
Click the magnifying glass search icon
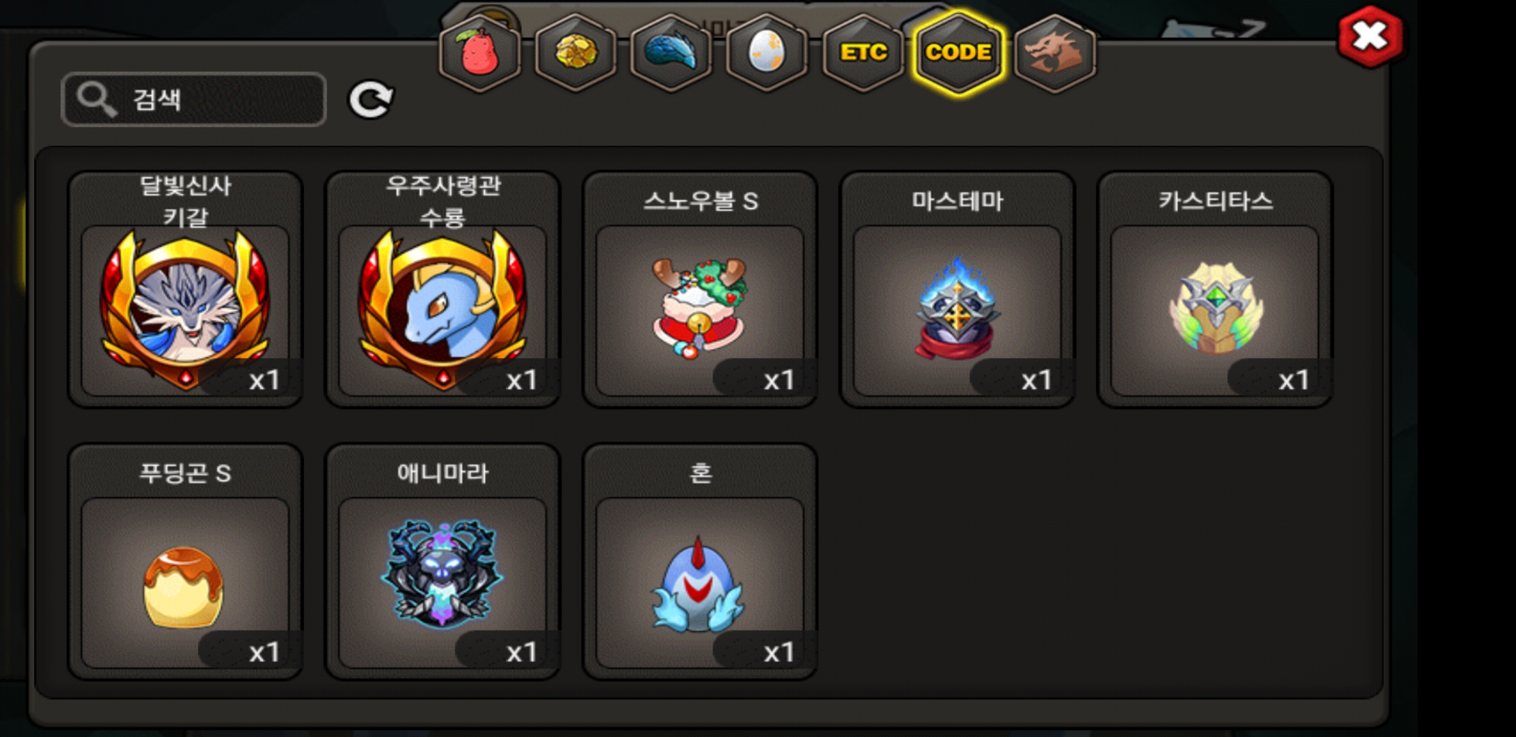[x=96, y=100]
